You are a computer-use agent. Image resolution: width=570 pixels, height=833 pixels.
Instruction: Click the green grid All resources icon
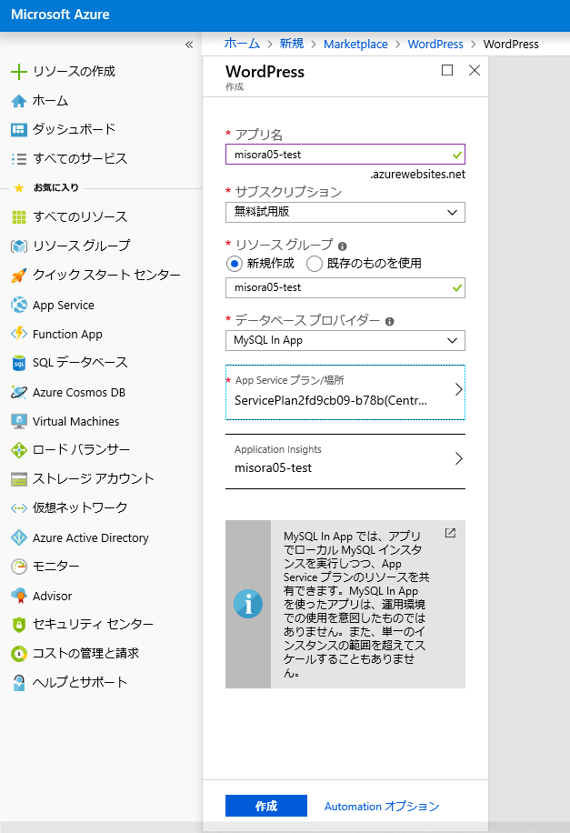pyautogui.click(x=18, y=216)
